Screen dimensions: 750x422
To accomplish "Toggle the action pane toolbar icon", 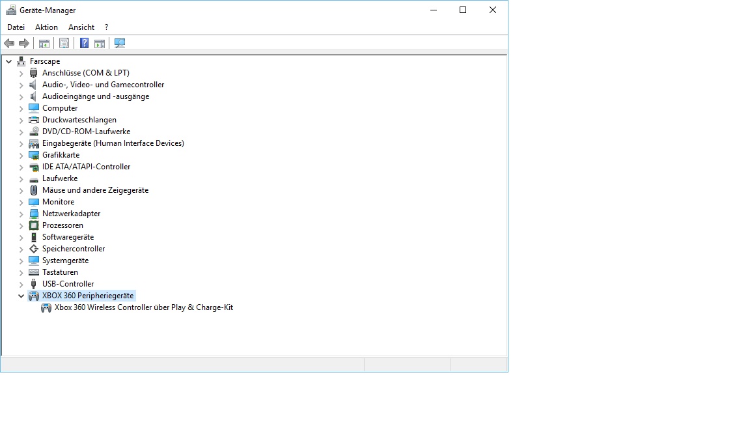I will coord(100,44).
